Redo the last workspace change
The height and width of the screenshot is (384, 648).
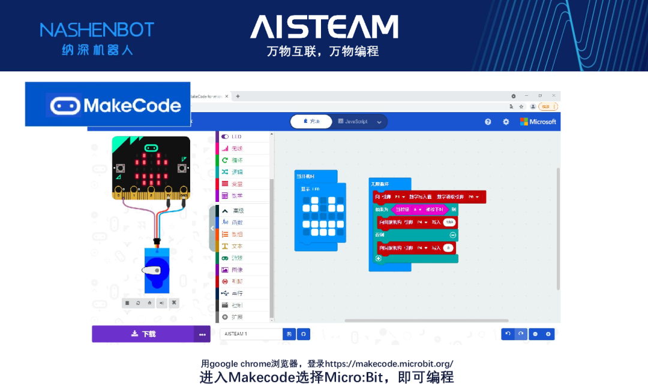(521, 334)
